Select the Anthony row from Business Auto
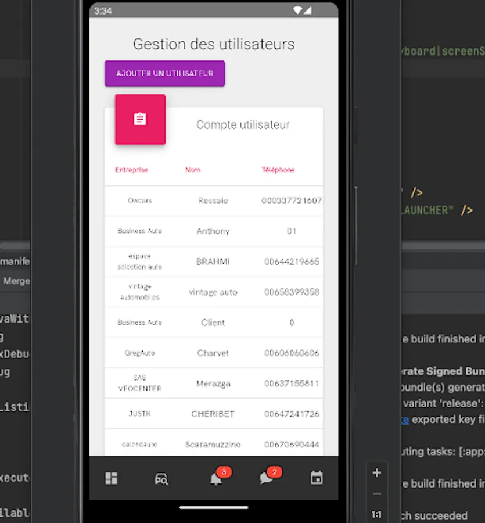This screenshot has width=485, height=523. click(x=213, y=231)
